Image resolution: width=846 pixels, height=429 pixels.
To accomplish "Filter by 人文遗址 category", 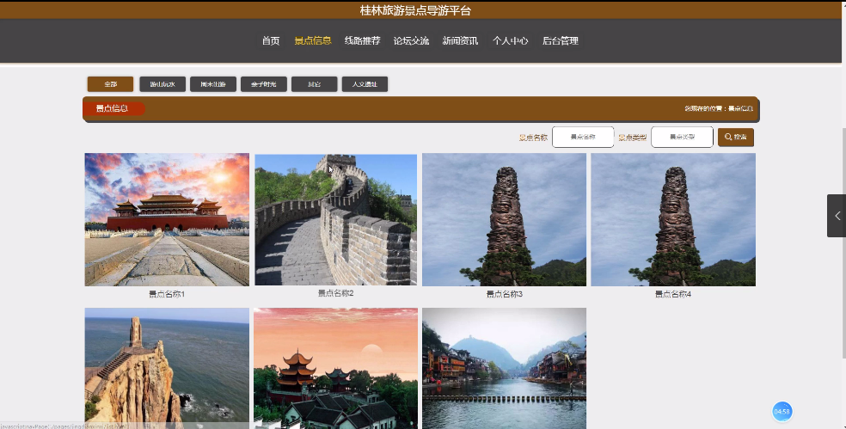I will [365, 84].
